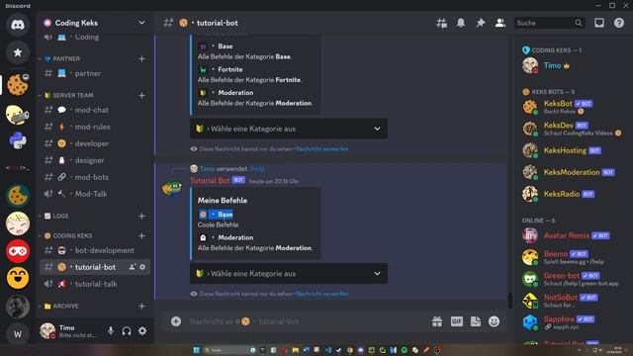Open Tutorial Bot avatar in chat
633x356 pixels.
tap(172, 188)
